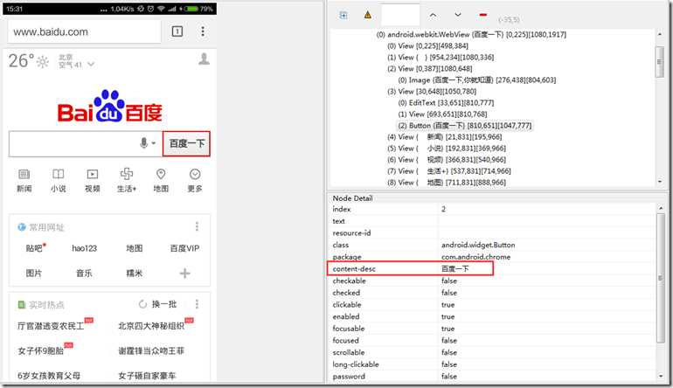Tap the 更多 more icon
The height and width of the screenshot is (388, 673).
click(x=195, y=174)
